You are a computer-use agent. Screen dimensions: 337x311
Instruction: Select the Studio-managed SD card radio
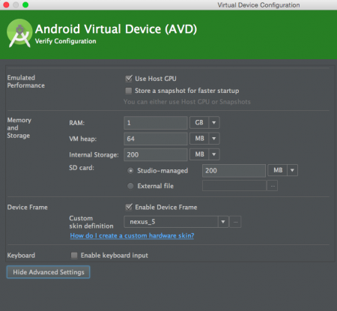[x=130, y=171]
